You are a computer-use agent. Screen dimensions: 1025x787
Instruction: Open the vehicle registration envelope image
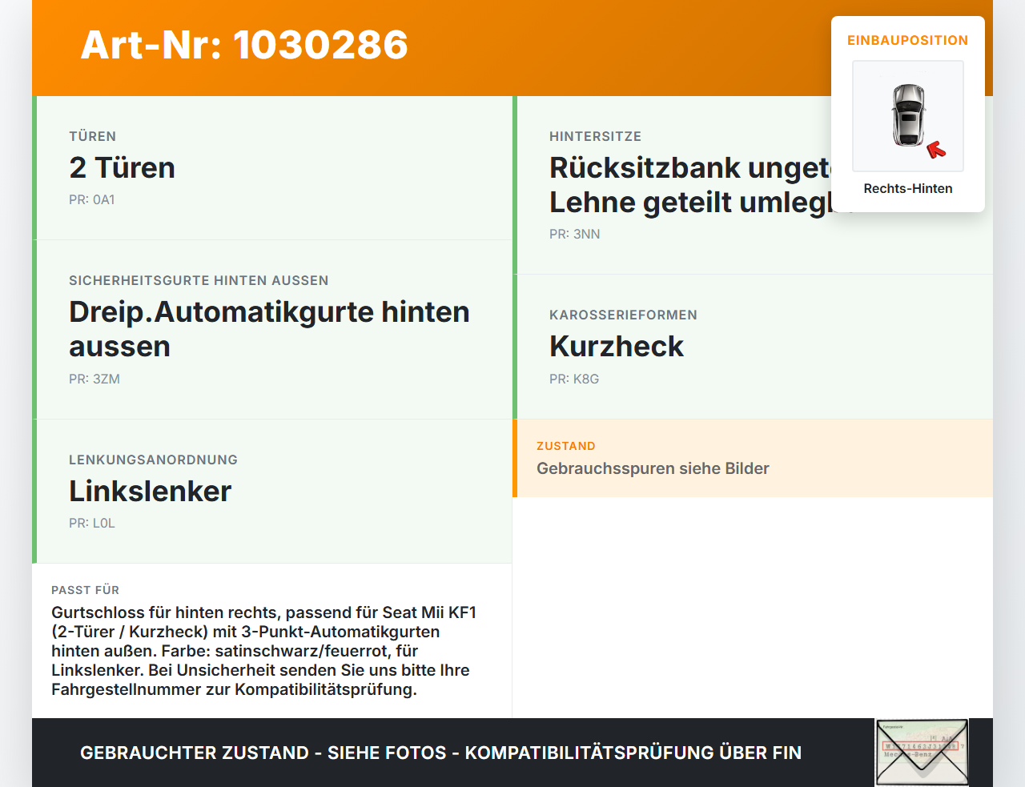click(x=922, y=752)
